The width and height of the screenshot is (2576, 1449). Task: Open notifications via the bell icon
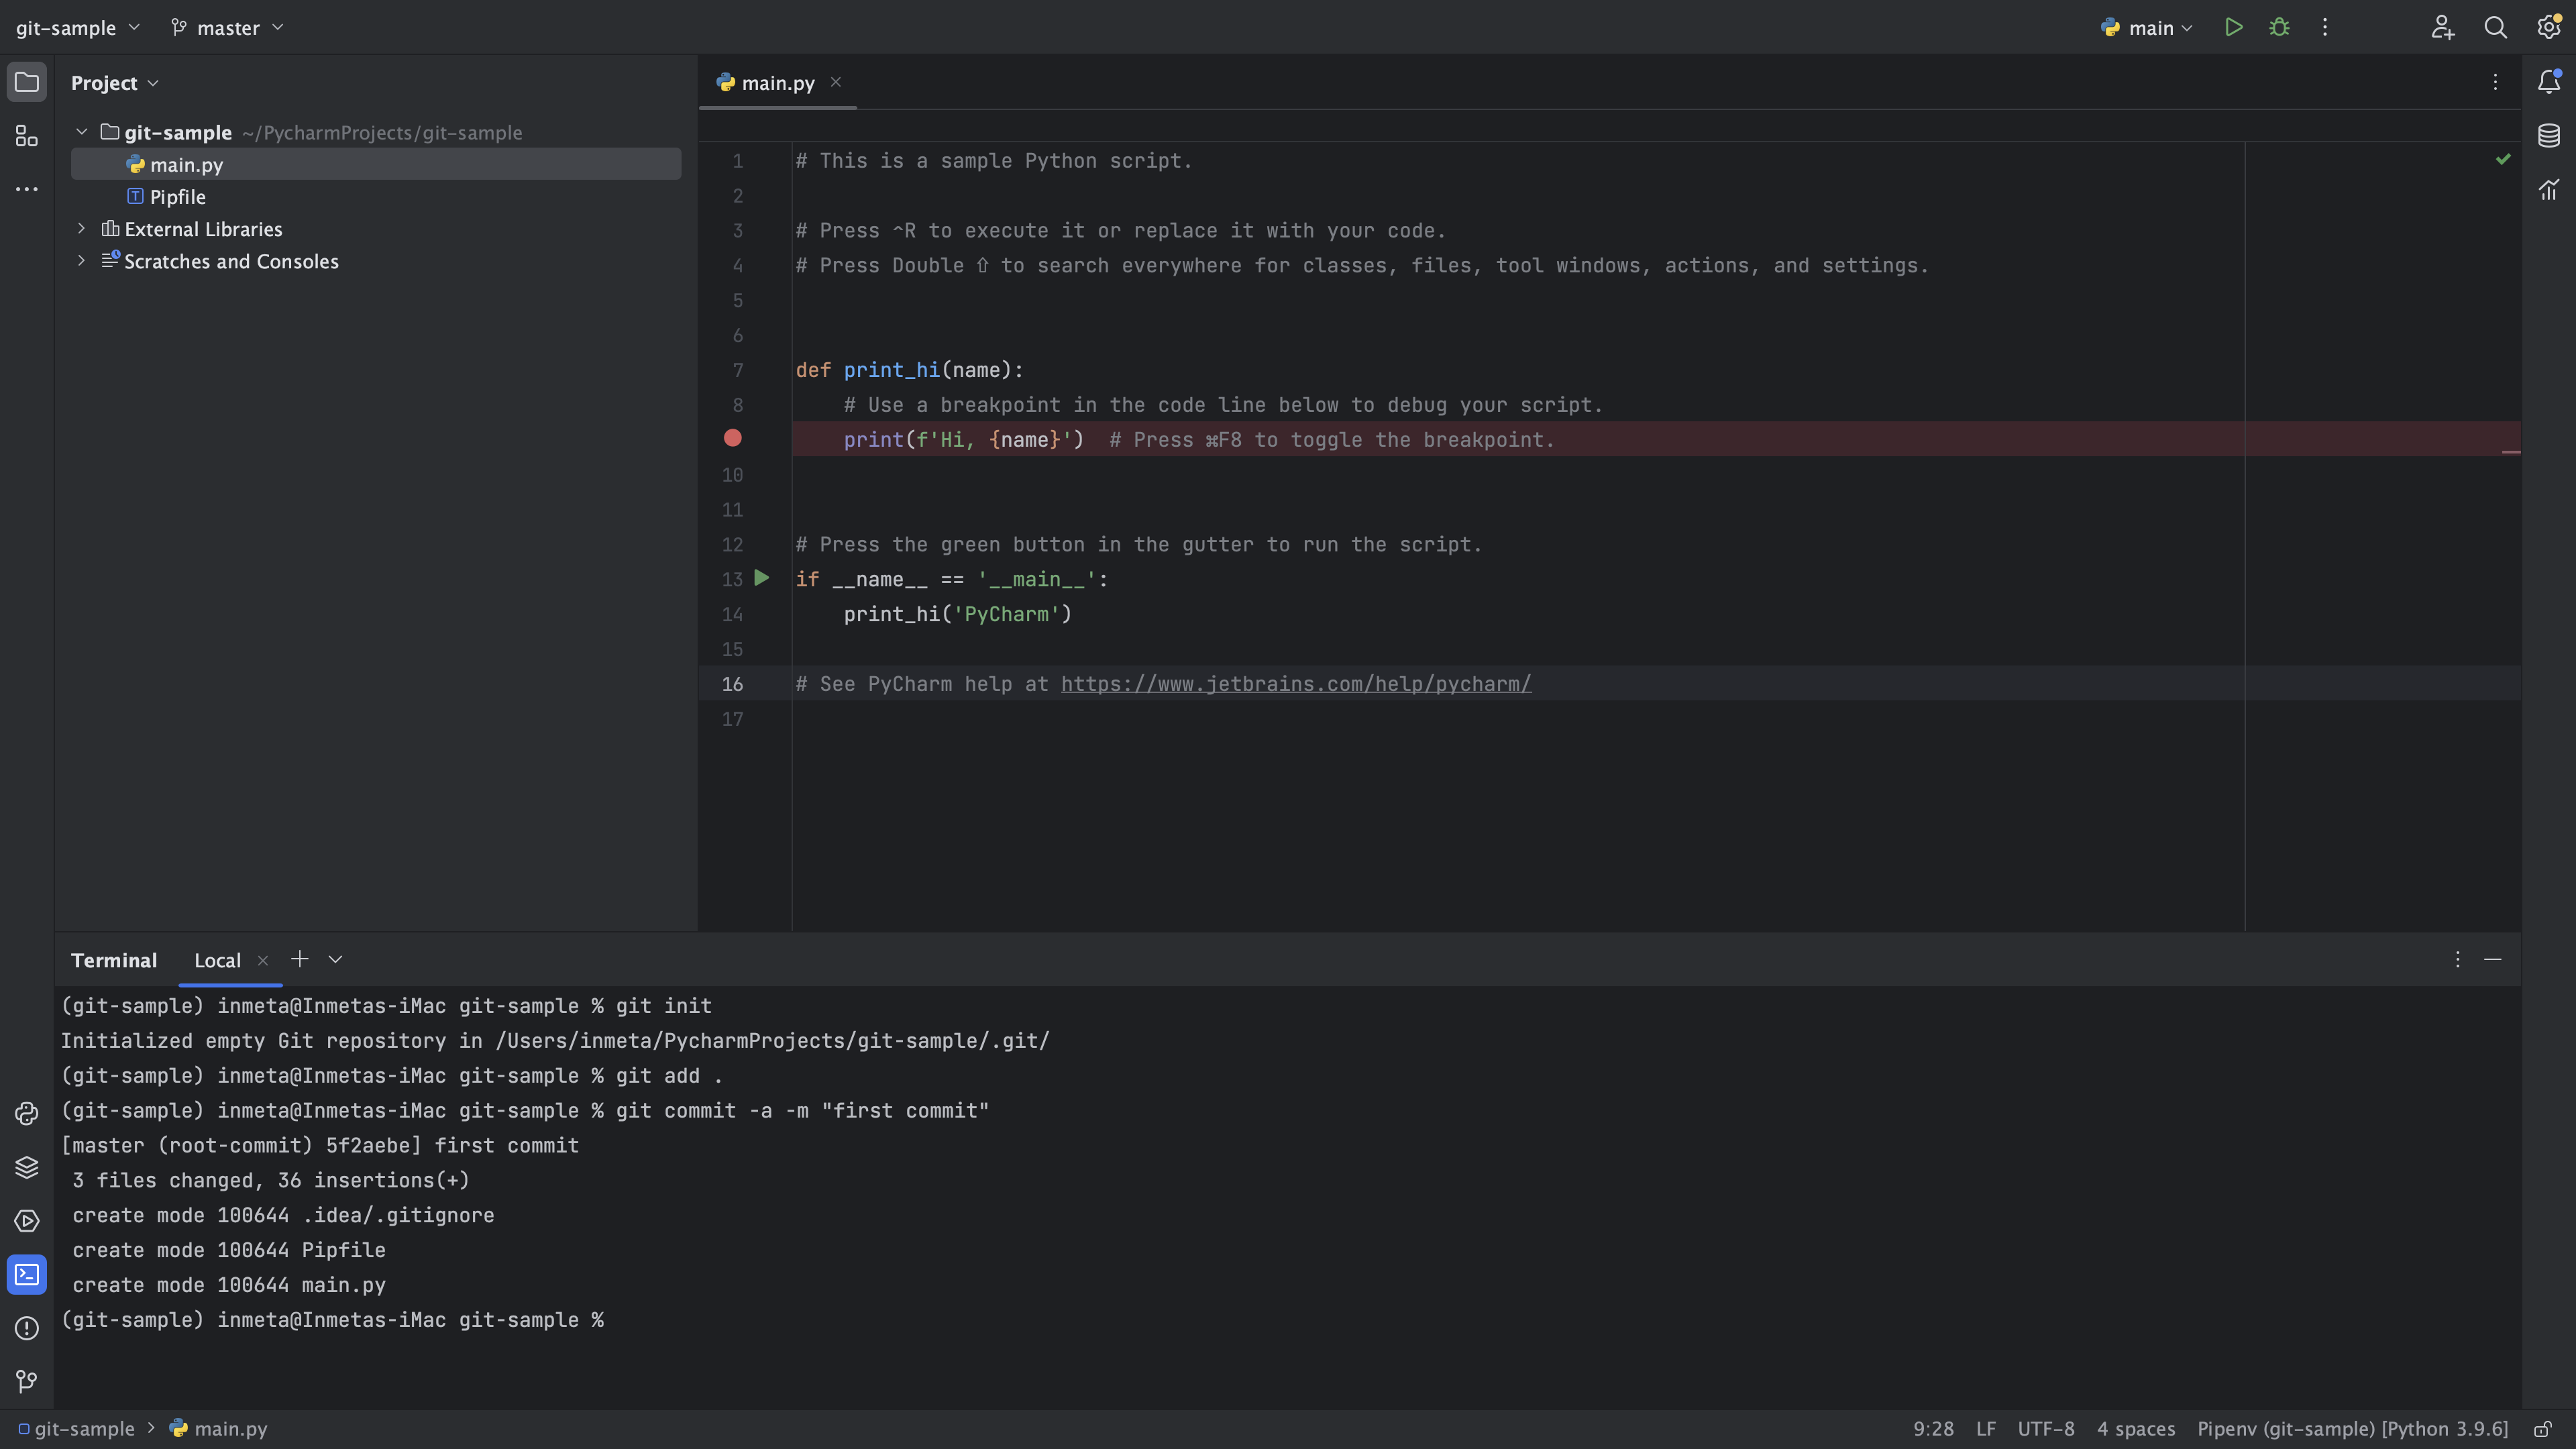[2550, 82]
